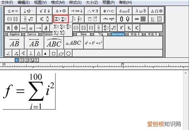189x130 pixels.
Task: Expand the operator symbols palette (±•⊗)
Action: 60,11
